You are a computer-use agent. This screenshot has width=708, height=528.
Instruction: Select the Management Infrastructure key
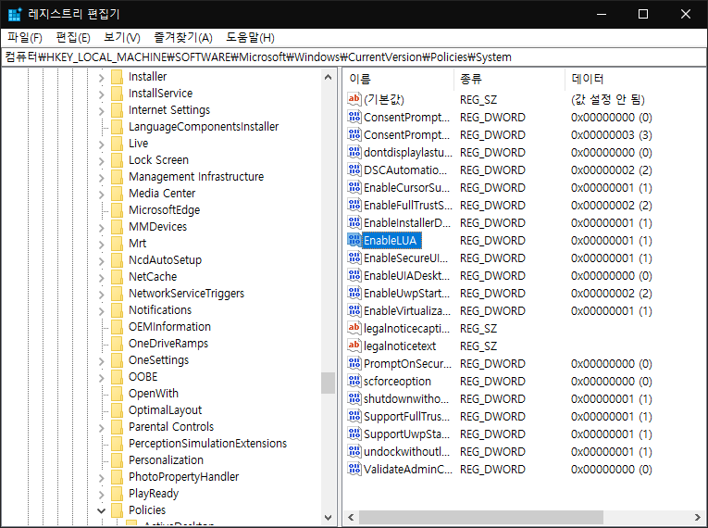tap(196, 177)
